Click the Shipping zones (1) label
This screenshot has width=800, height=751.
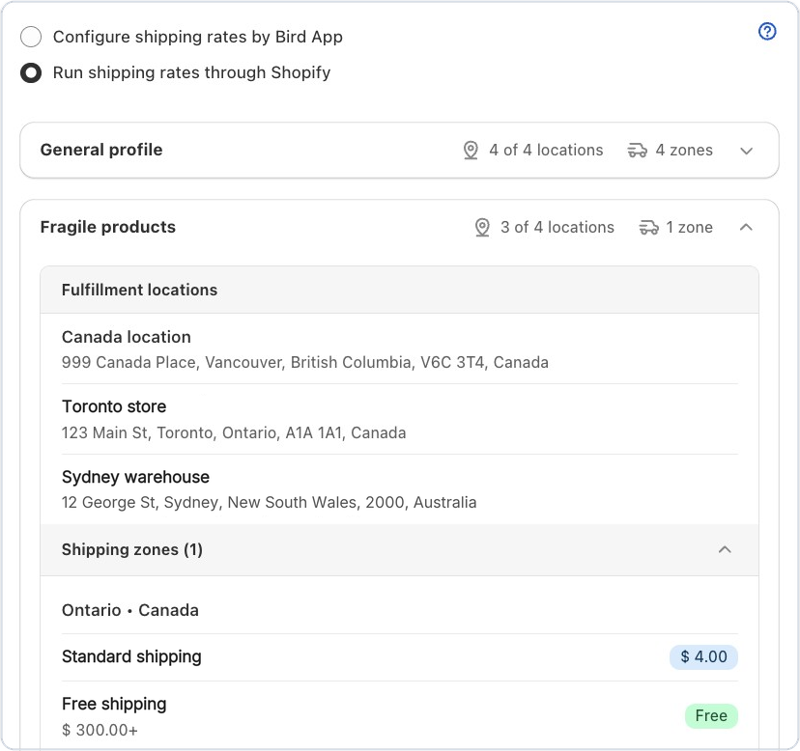pos(132,549)
